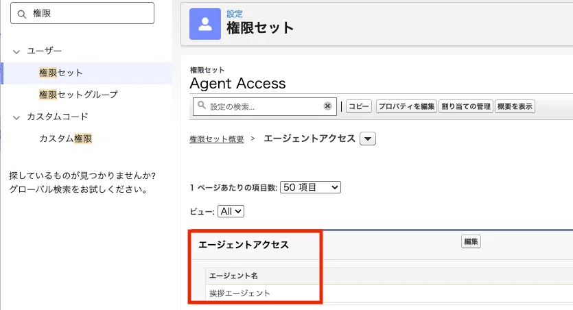The image size is (573, 310).
Task: Click the カスタムコード section label
Action: pyautogui.click(x=58, y=117)
